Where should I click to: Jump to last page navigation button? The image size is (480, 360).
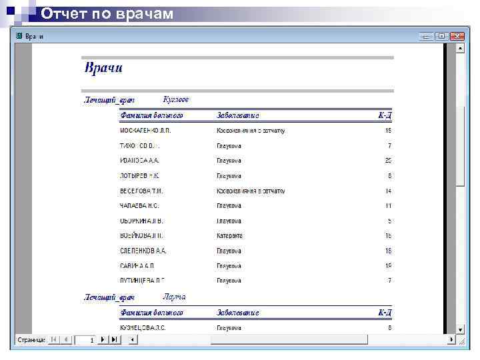pos(115,339)
